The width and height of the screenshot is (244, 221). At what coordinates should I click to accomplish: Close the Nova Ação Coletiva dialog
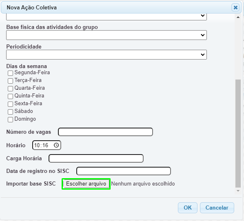[x=235, y=7]
